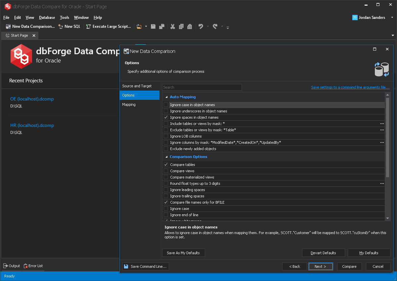Uncheck Ignore spaces in object names
Image resolution: width=397 pixels, height=281 pixels.
click(166, 117)
